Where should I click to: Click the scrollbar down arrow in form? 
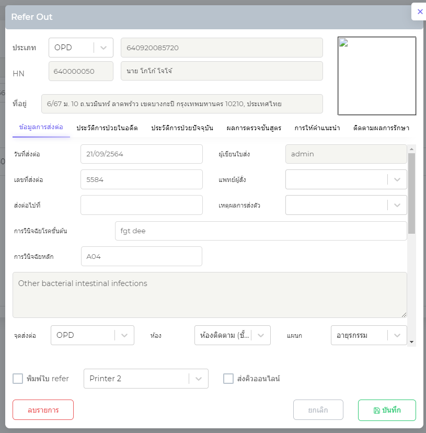pyautogui.click(x=412, y=342)
